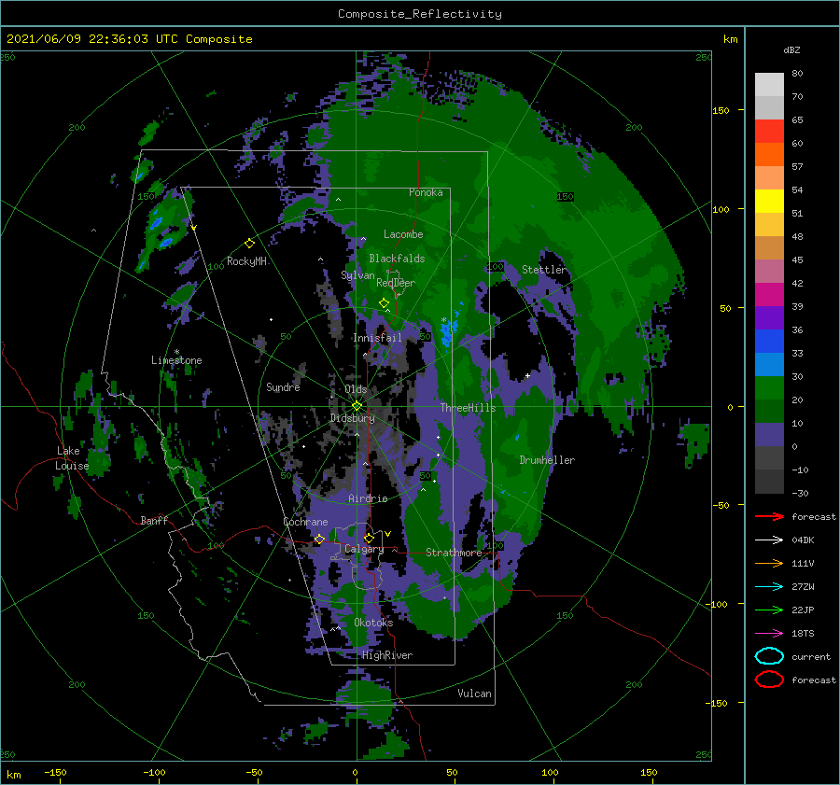Click the Composite_Reflectivity title
Image resolution: width=840 pixels, height=785 pixels.
pyautogui.click(x=420, y=14)
